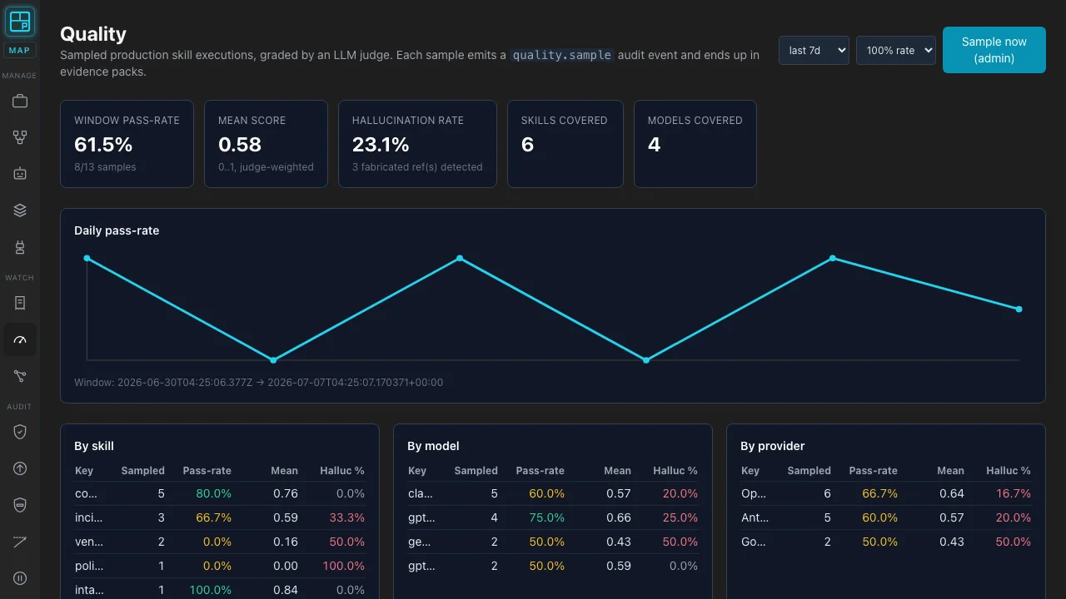Click the Mean score 0.58 card
Viewport: 1066px width, 599px height.
(266, 144)
